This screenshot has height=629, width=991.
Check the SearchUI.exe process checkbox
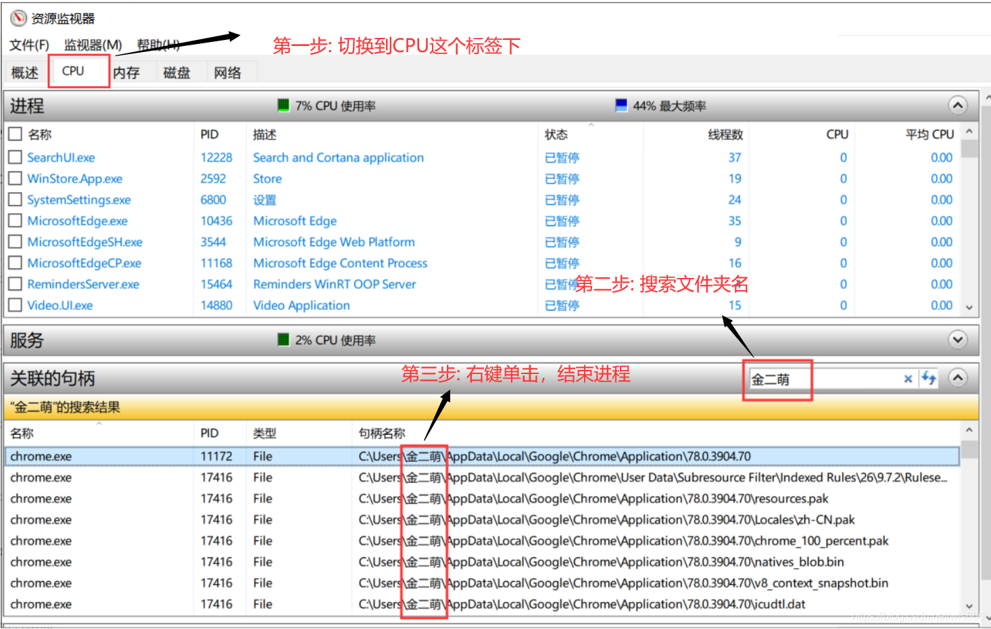(x=15, y=157)
